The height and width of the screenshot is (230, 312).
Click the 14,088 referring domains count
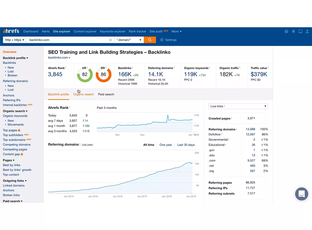tap(250, 129)
